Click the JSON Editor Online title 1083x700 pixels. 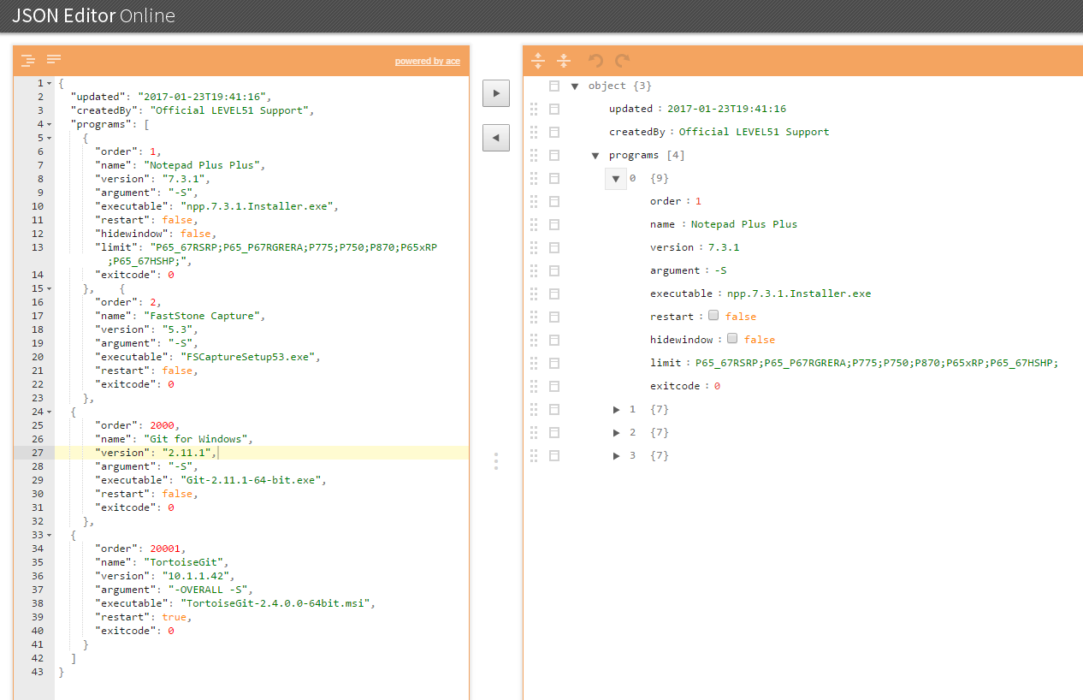coord(93,16)
